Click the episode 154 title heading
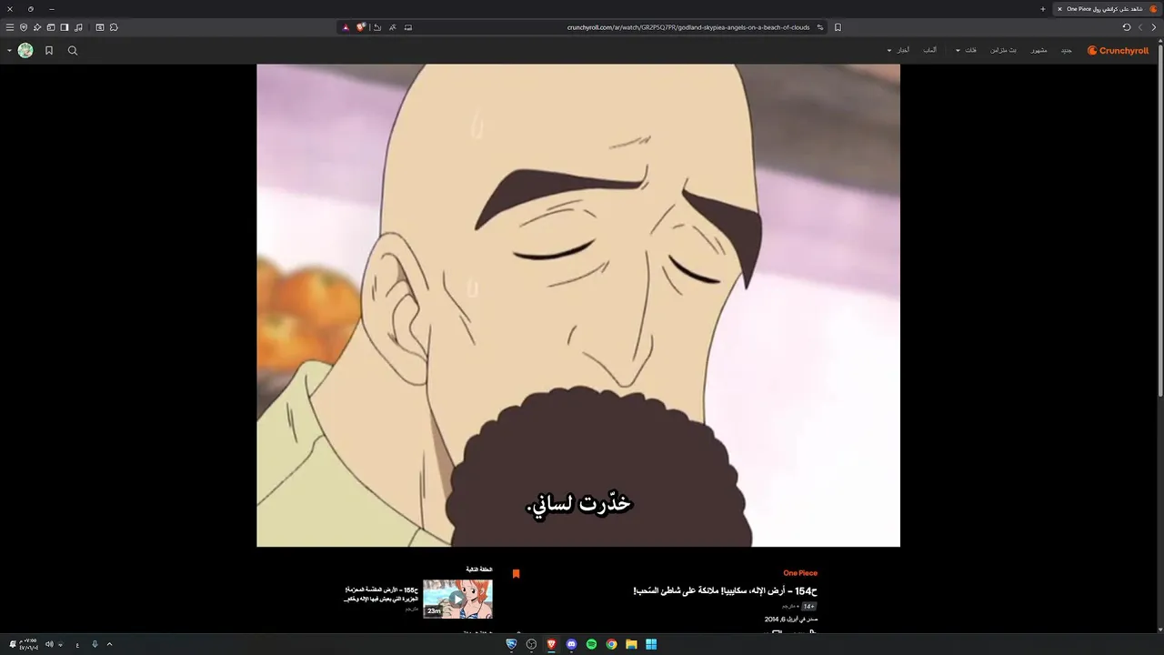The height and width of the screenshot is (655, 1164). [x=725, y=591]
